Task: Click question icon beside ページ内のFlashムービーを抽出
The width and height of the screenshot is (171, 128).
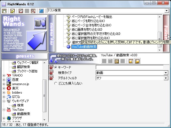Action: pos(68,17)
